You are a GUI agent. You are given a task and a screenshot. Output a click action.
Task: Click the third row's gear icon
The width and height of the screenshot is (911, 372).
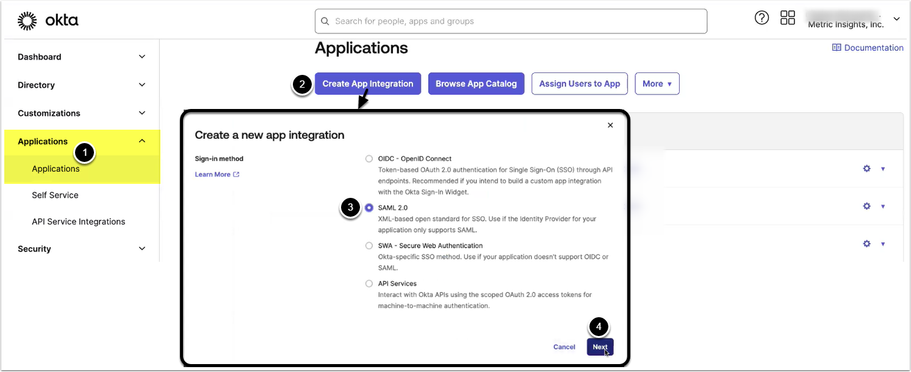click(866, 244)
